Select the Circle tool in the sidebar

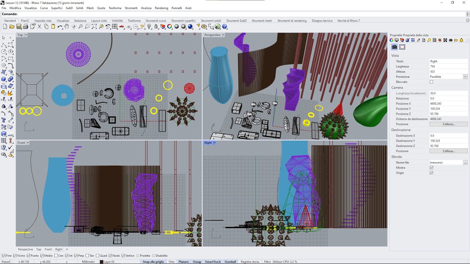[3, 51]
